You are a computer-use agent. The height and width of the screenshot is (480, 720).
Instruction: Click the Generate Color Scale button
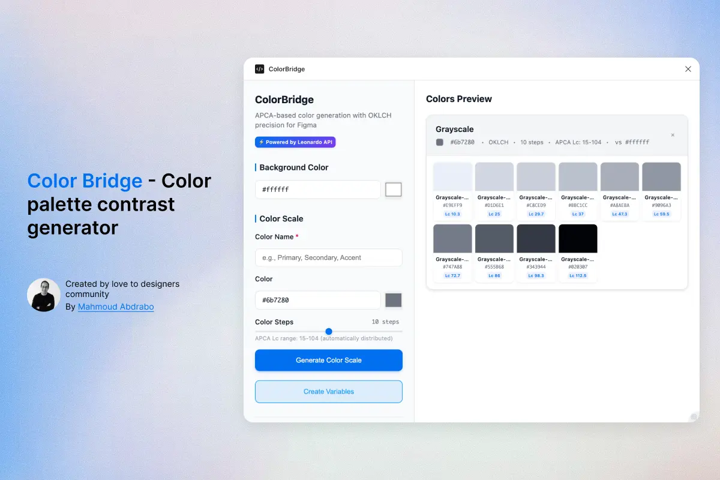pos(329,360)
